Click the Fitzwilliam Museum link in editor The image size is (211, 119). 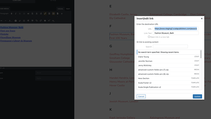10,38
